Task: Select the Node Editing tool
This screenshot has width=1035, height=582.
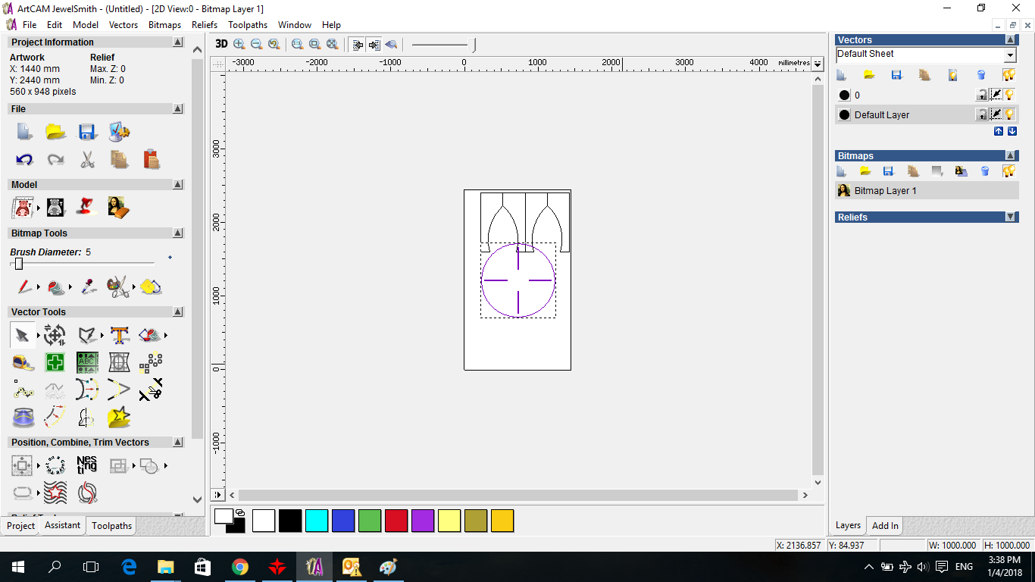Action: click(88, 335)
